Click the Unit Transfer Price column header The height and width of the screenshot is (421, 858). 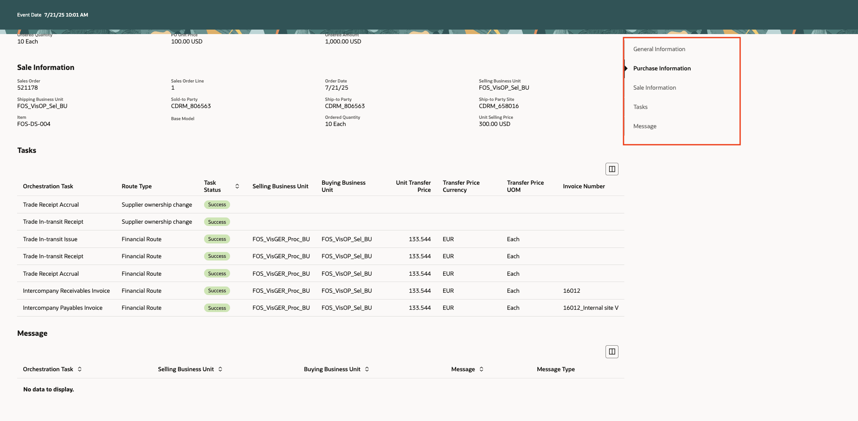tap(413, 187)
